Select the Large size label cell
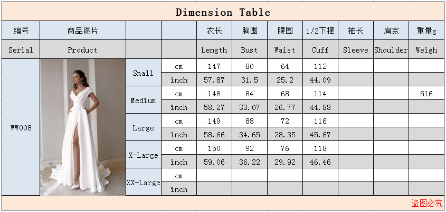Image resolution: width=446 pixels, height=212 pixels. tap(143, 128)
